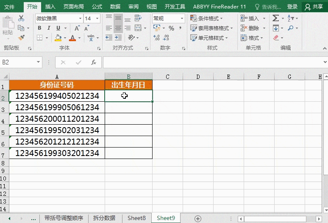Toggle Bold formatting
Screen dimensions: 328x223
coord(39,28)
